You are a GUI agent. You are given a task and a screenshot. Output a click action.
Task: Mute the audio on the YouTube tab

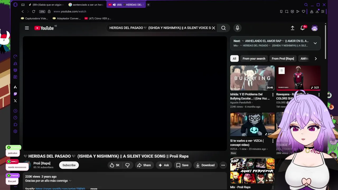(114, 5)
